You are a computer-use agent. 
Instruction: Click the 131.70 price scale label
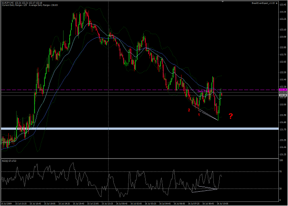click(282, 129)
